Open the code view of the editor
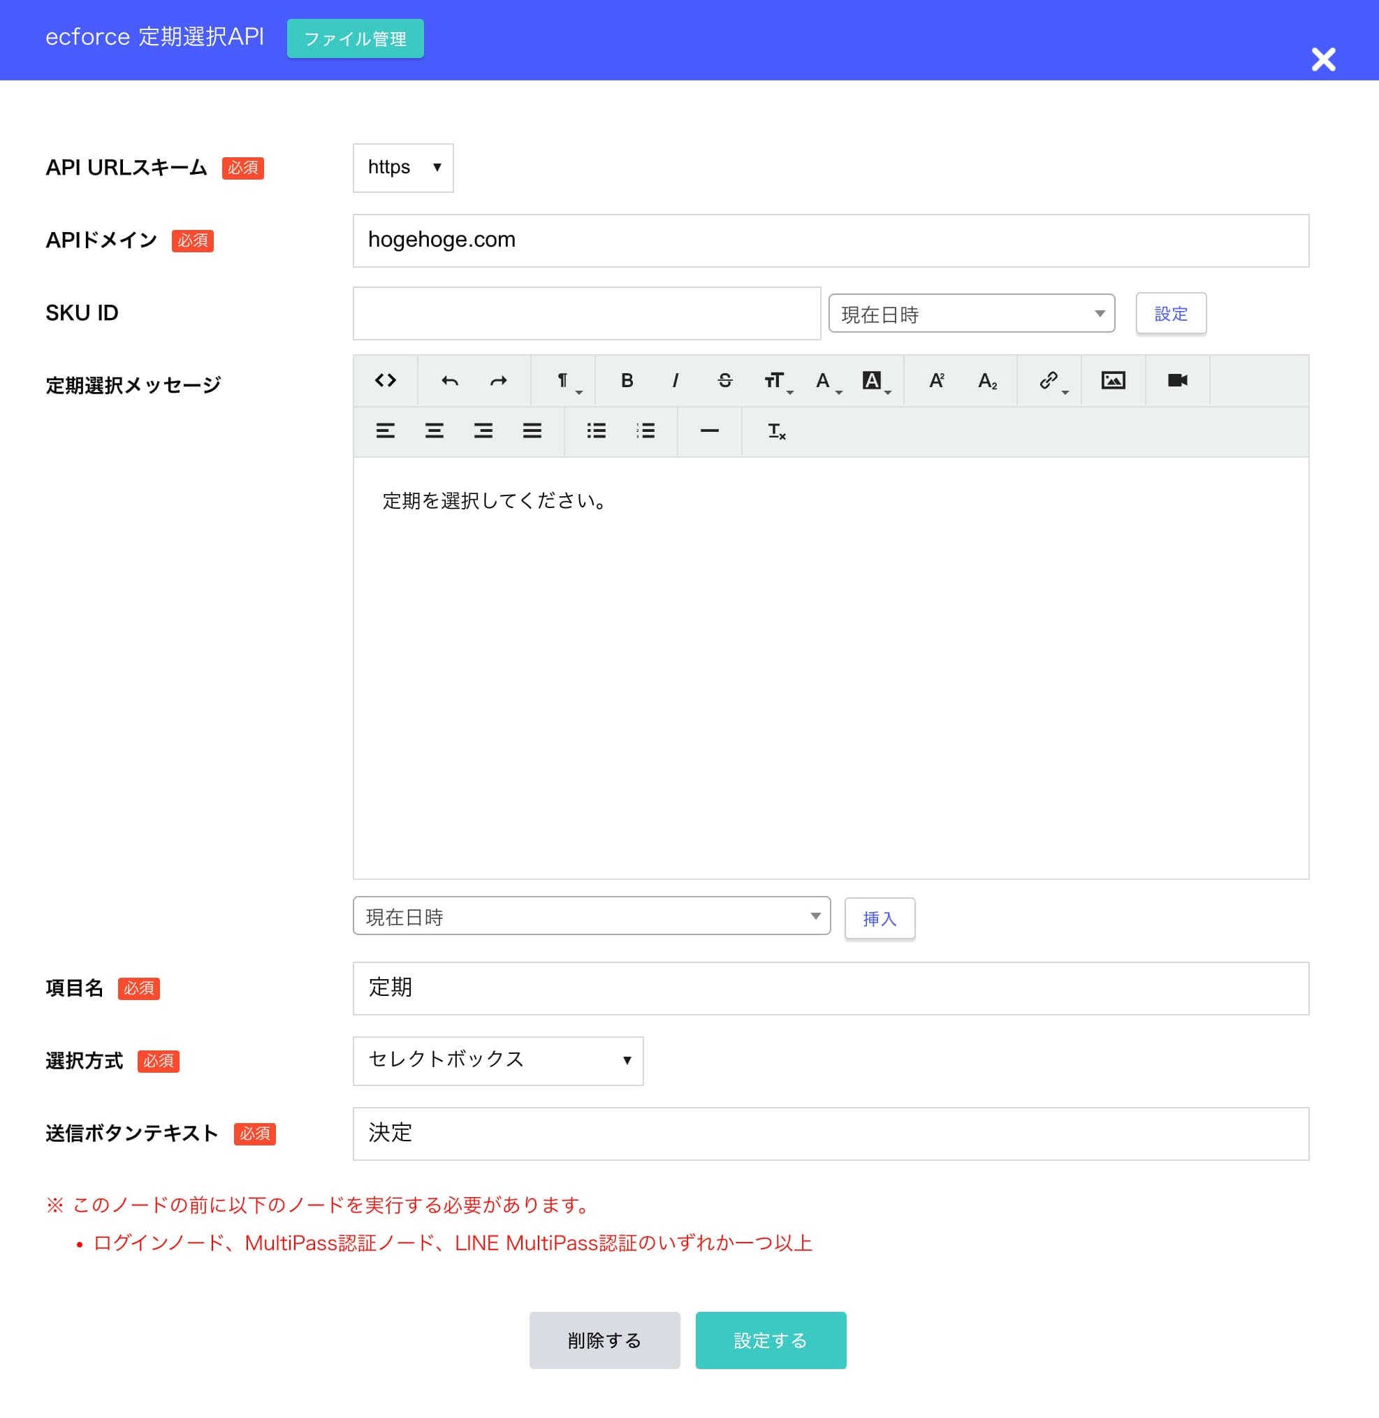 (387, 380)
